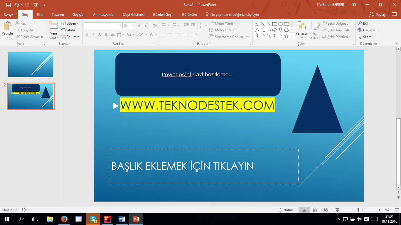Screen dimensions: 401x225
Task: Click the zoom slider in the status bar
Action: 358,210
